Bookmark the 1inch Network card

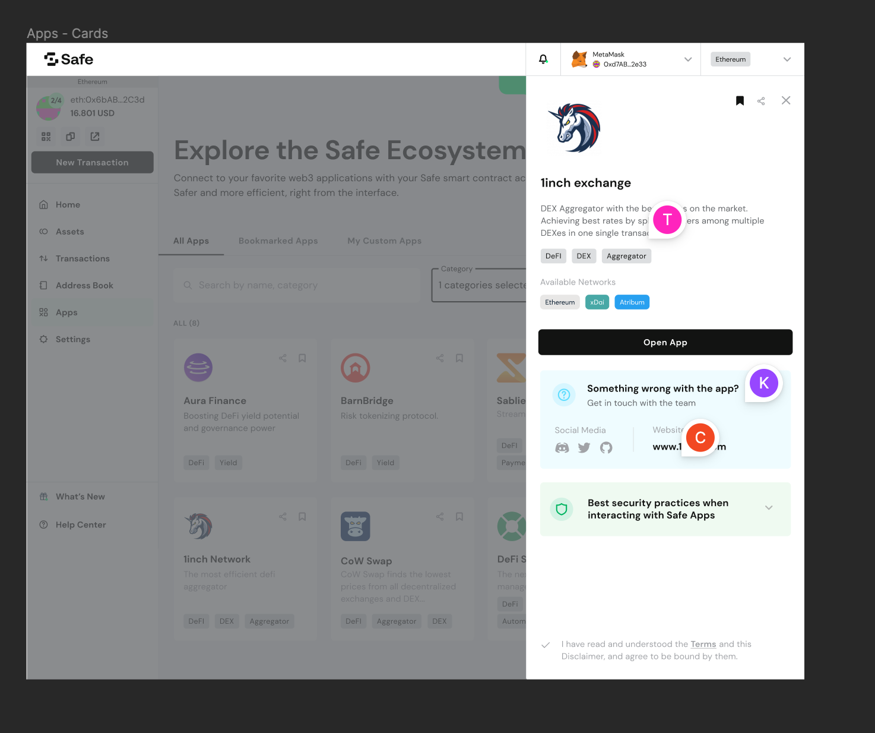pyautogui.click(x=302, y=517)
